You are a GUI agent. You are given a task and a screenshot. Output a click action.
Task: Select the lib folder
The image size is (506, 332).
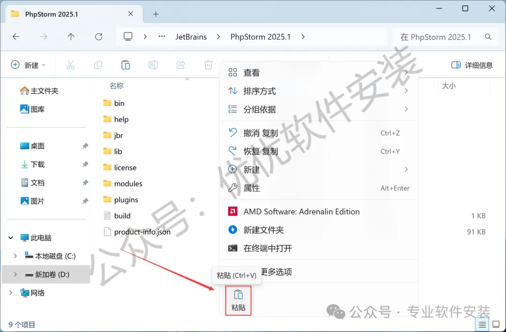coord(112,151)
